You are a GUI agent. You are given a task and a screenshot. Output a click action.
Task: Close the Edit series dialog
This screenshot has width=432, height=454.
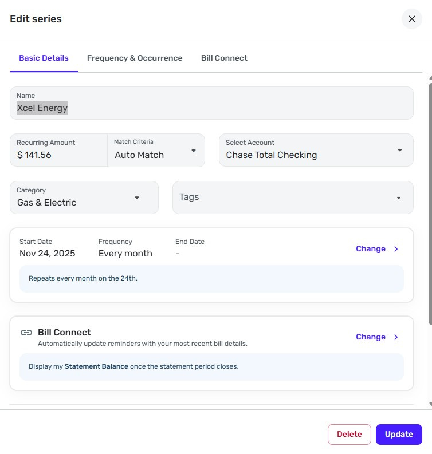pyautogui.click(x=411, y=19)
